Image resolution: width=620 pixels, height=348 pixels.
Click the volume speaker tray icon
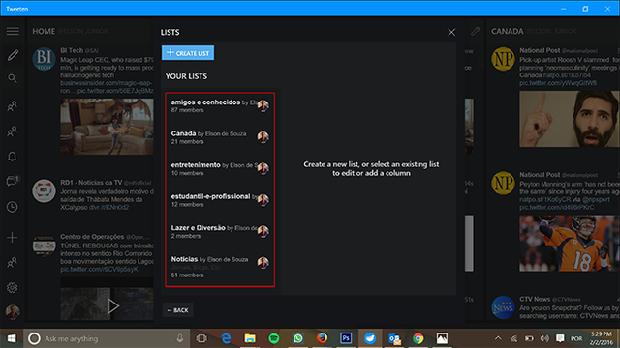544,338
